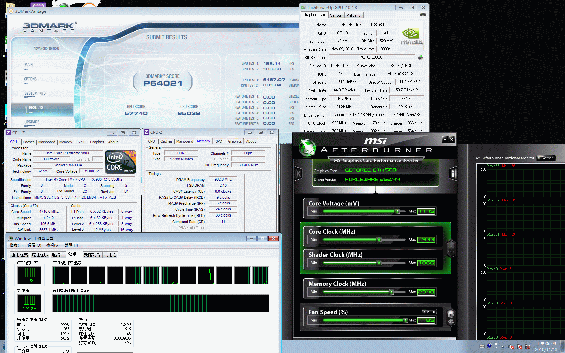Show hidden system tray icons
Viewport: 565px width, 353px height.
coord(503,347)
